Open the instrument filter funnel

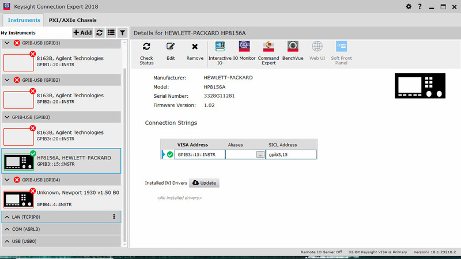(x=122, y=33)
